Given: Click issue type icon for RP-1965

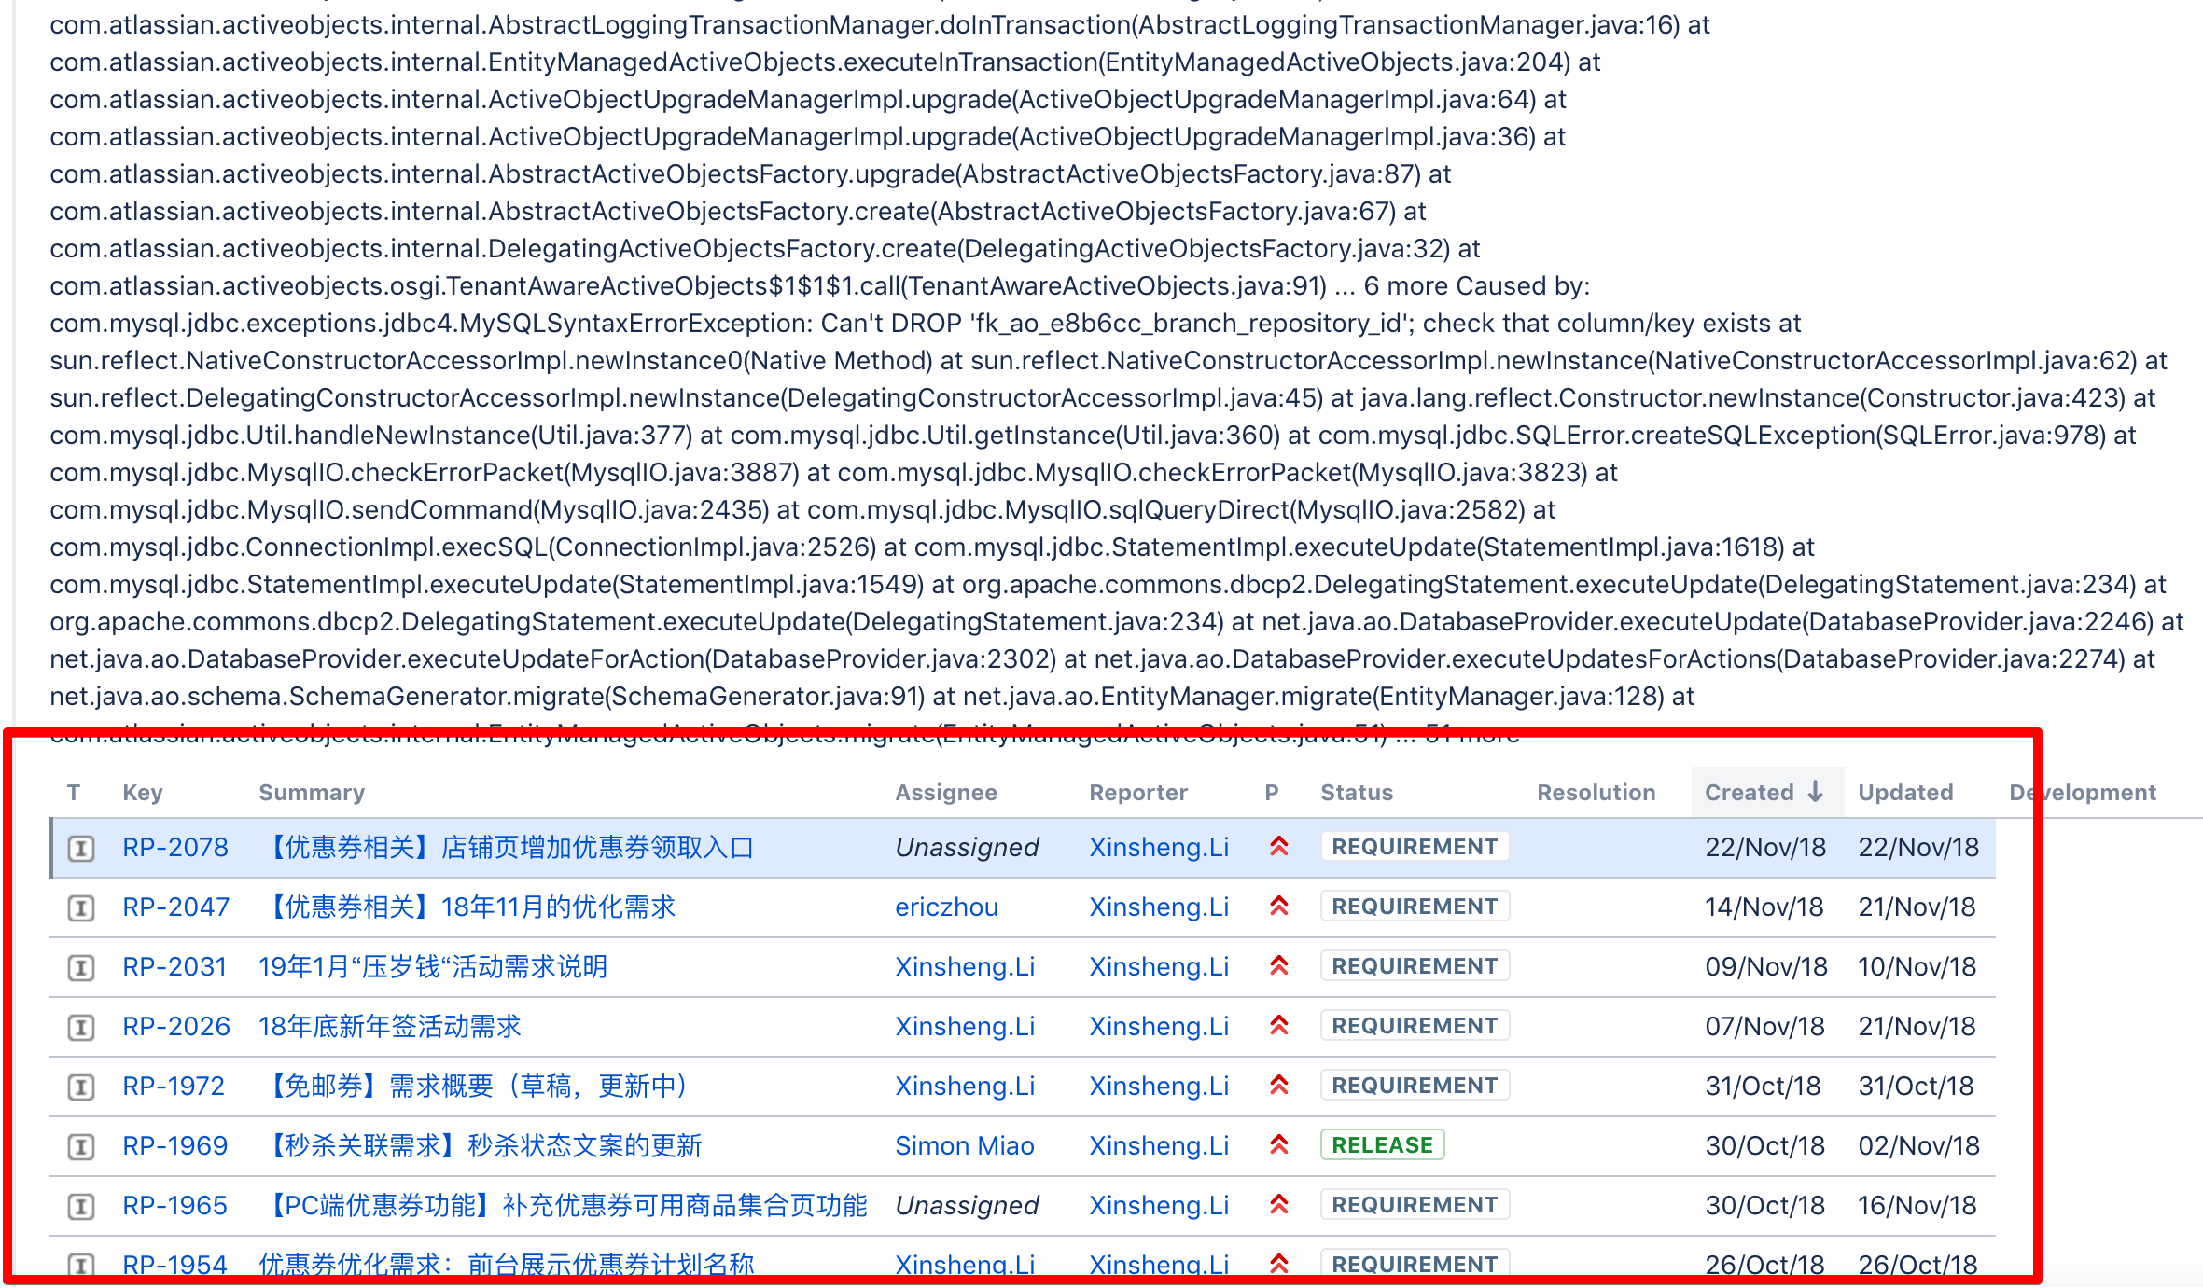Looking at the screenshot, I should tap(81, 1206).
